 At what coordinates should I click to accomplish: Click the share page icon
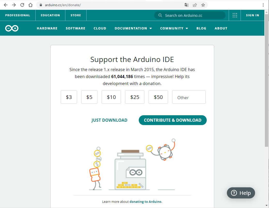click(195, 5)
